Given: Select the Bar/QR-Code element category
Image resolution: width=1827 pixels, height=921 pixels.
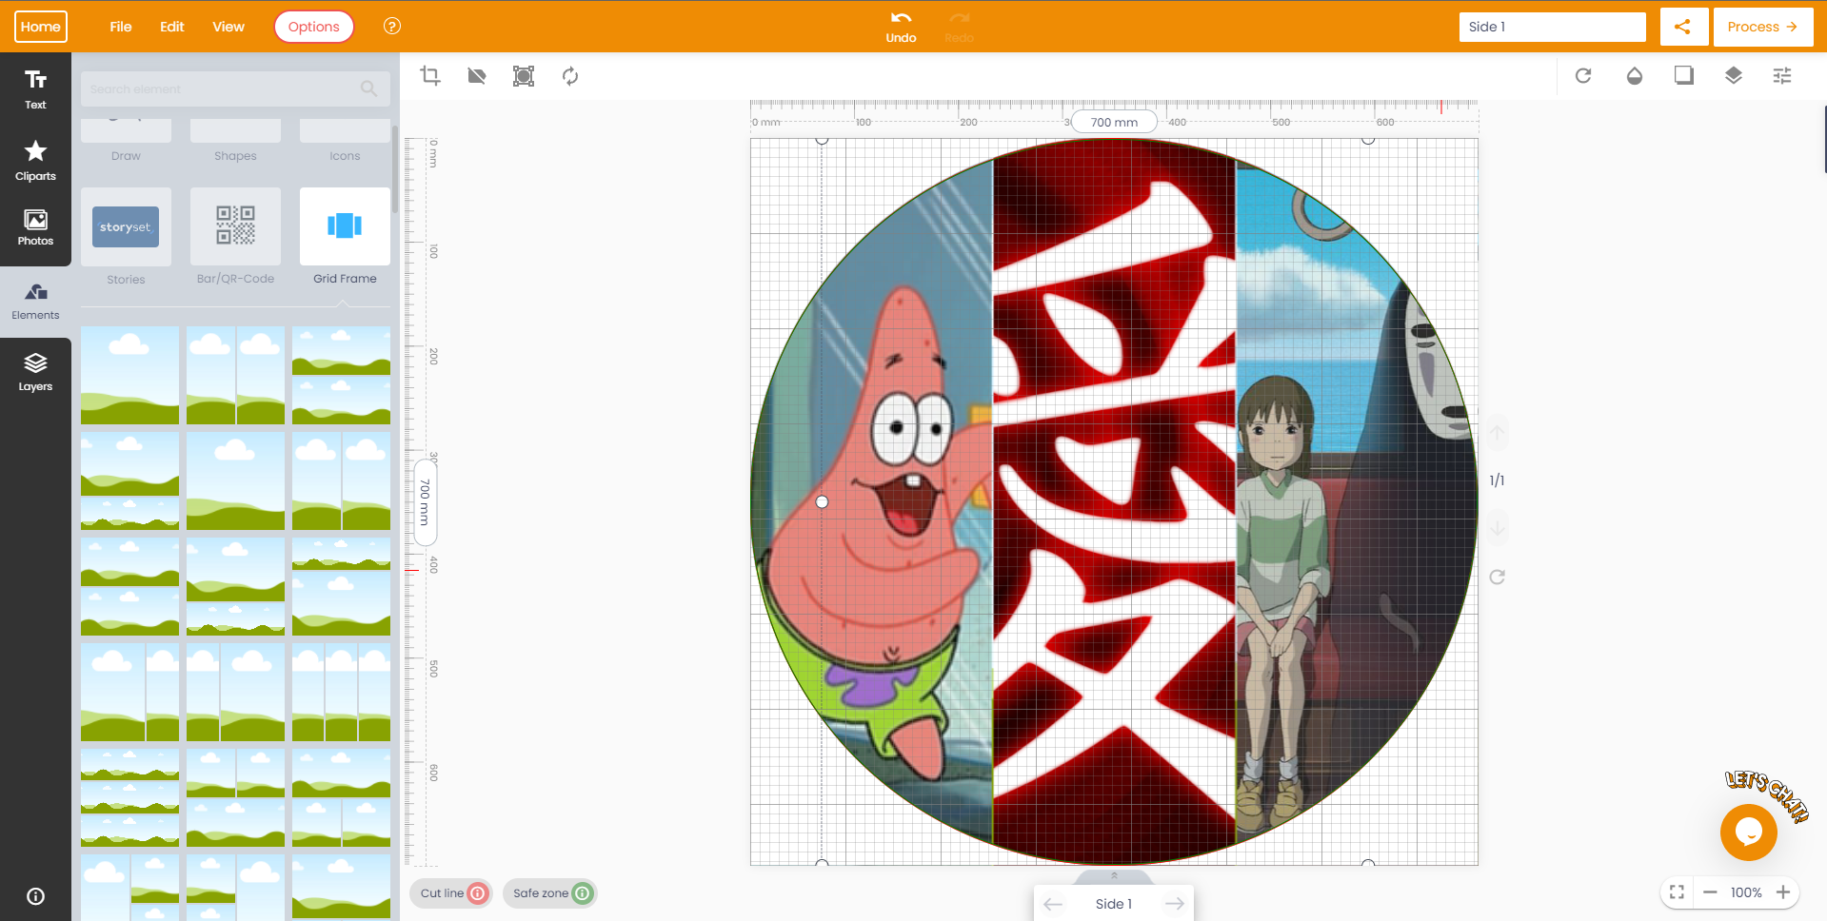Looking at the screenshot, I should pyautogui.click(x=235, y=238).
